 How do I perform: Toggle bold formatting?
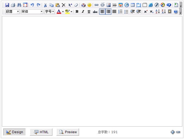point(77,12)
